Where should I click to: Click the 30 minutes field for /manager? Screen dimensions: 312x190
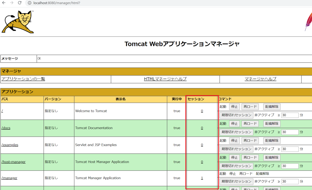[290, 181]
